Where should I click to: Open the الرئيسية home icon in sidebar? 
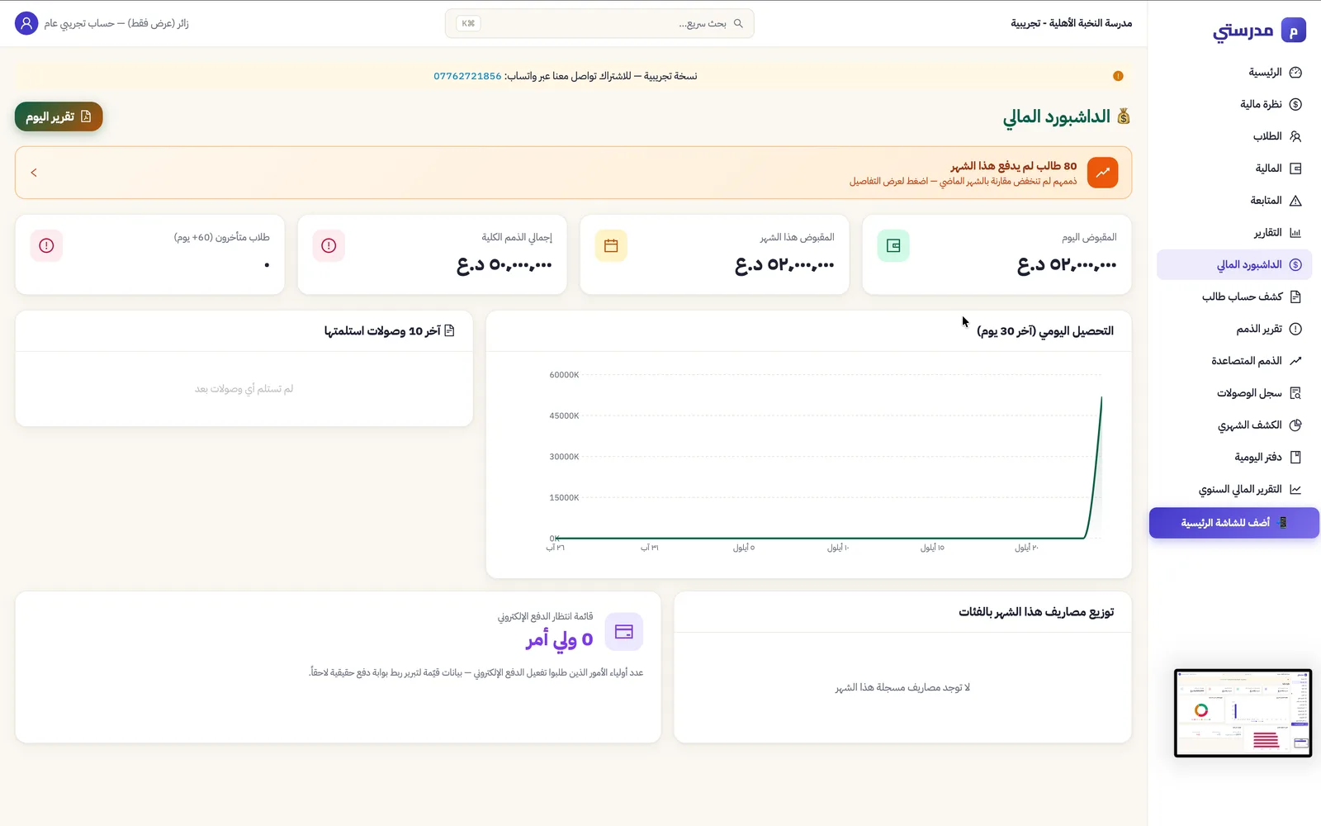coord(1295,73)
